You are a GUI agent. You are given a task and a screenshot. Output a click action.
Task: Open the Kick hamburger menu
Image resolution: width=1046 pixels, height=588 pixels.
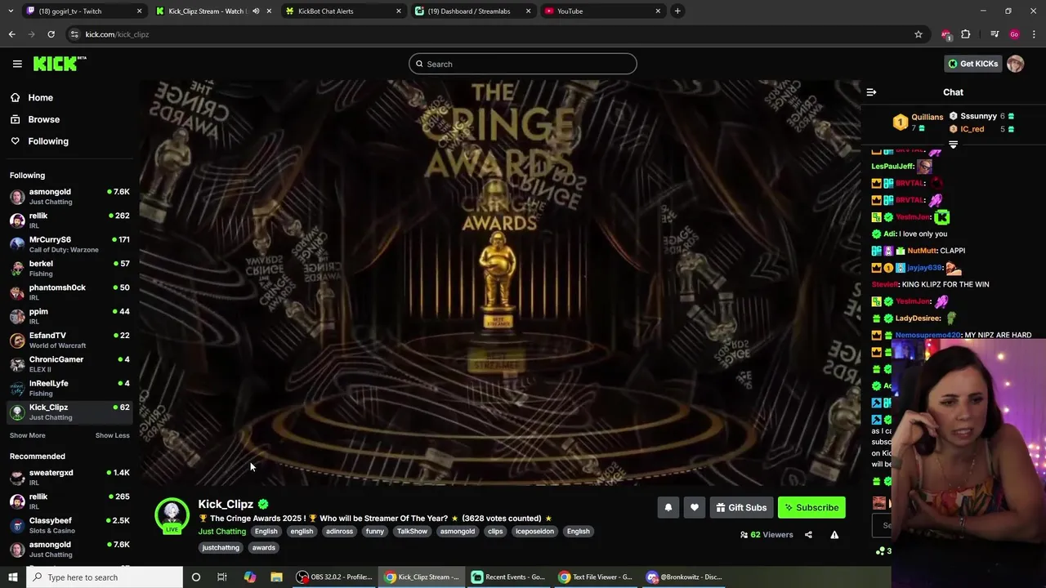pos(17,64)
